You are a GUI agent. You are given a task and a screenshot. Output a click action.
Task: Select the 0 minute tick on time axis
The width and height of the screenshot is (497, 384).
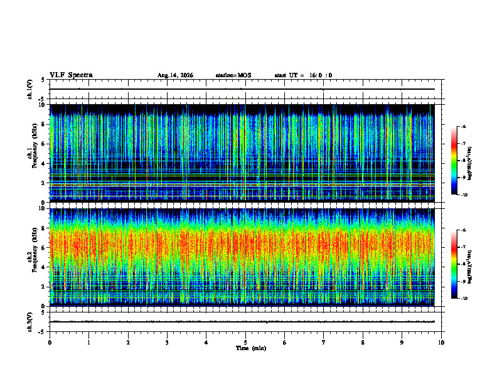tap(50, 343)
